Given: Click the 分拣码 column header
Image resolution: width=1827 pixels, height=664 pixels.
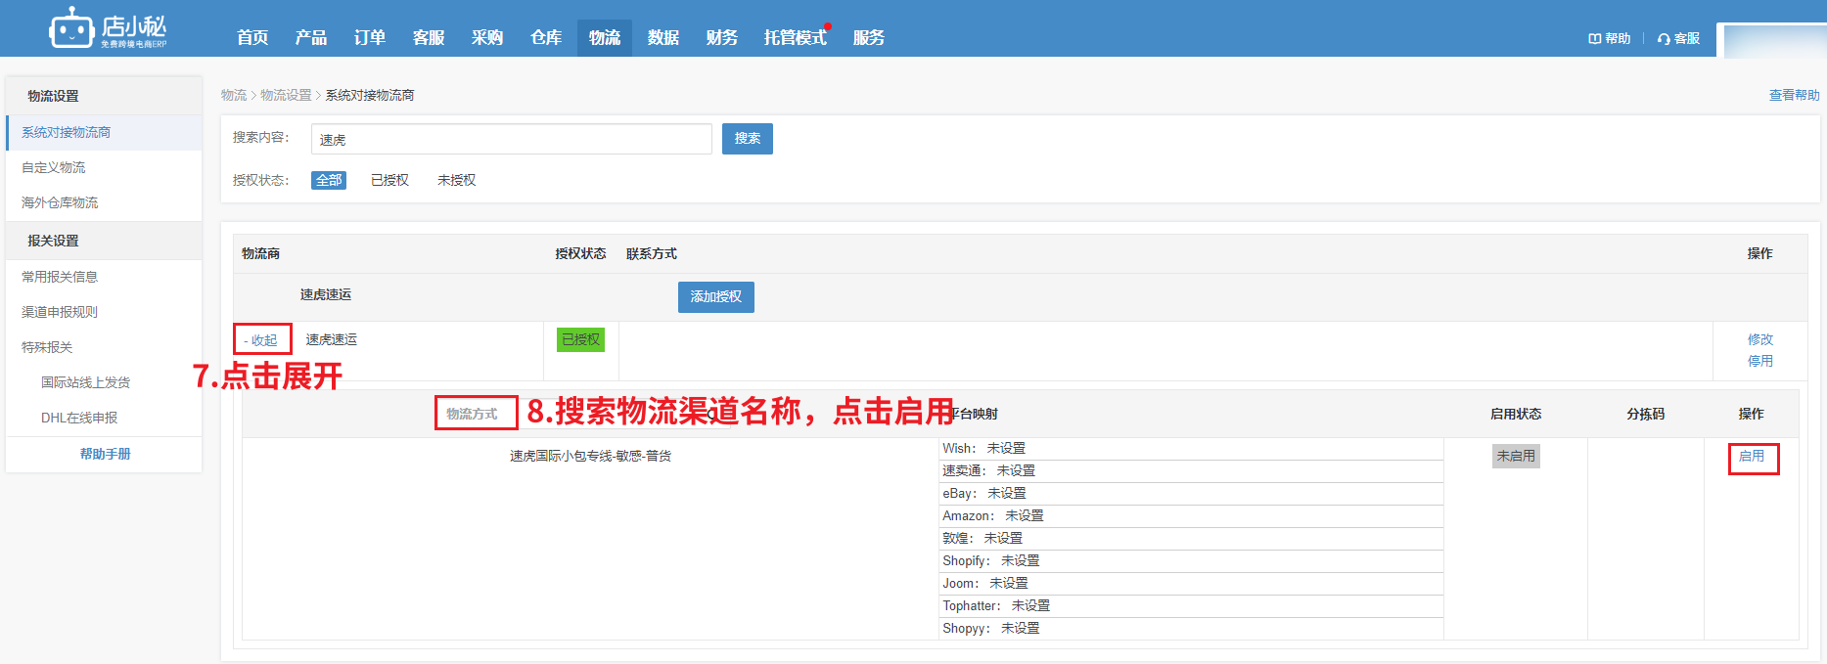Looking at the screenshot, I should click(1645, 414).
